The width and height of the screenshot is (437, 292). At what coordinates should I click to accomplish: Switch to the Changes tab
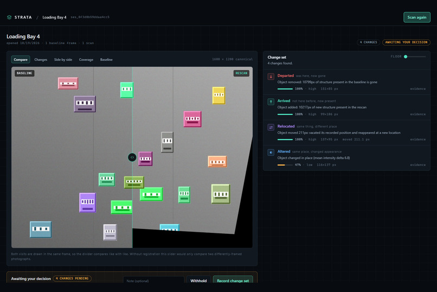pyautogui.click(x=41, y=59)
